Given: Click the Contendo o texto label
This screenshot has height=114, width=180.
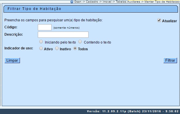Looking at the screenshot, I should click(x=97, y=42).
